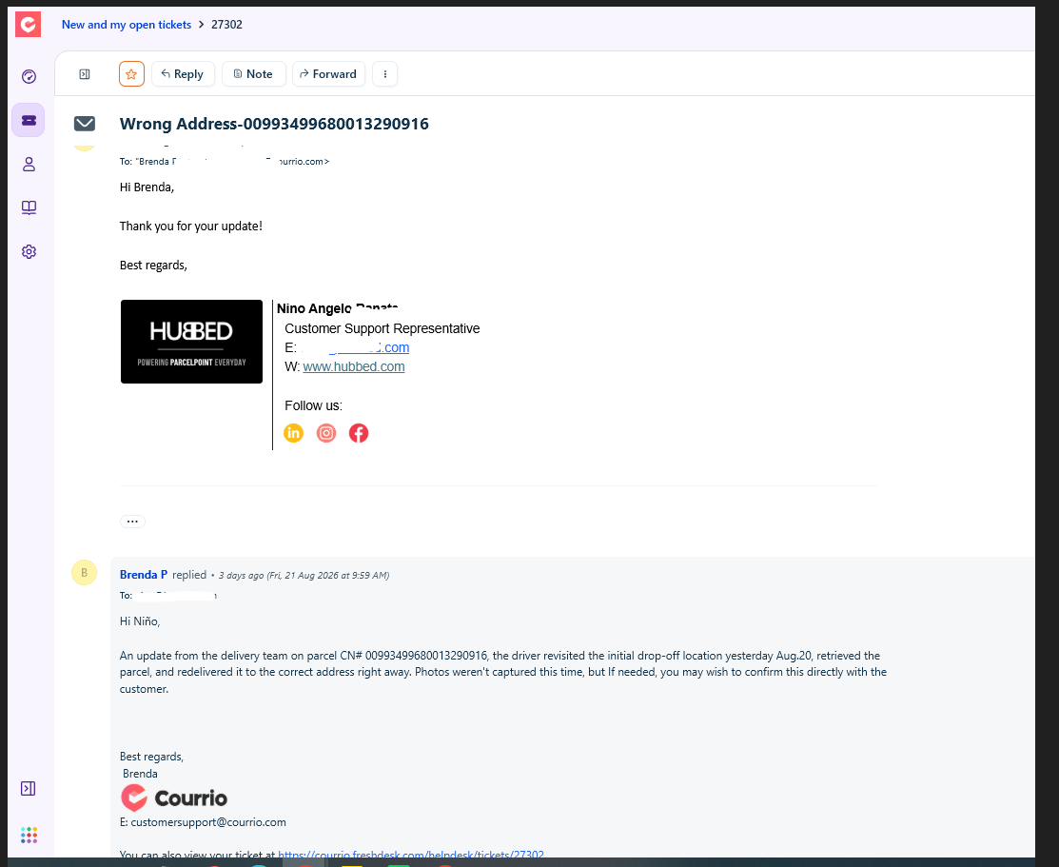Viewport: 1059px width, 867px height.
Task: Click the Reply button
Action: pos(183,74)
